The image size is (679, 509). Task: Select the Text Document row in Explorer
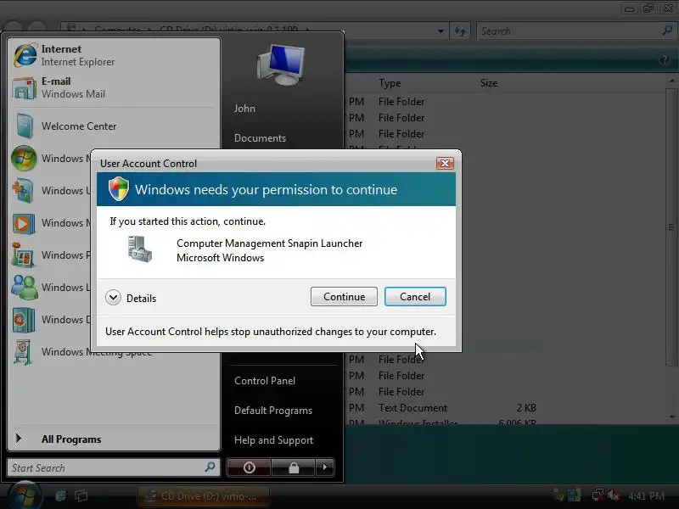click(x=441, y=408)
